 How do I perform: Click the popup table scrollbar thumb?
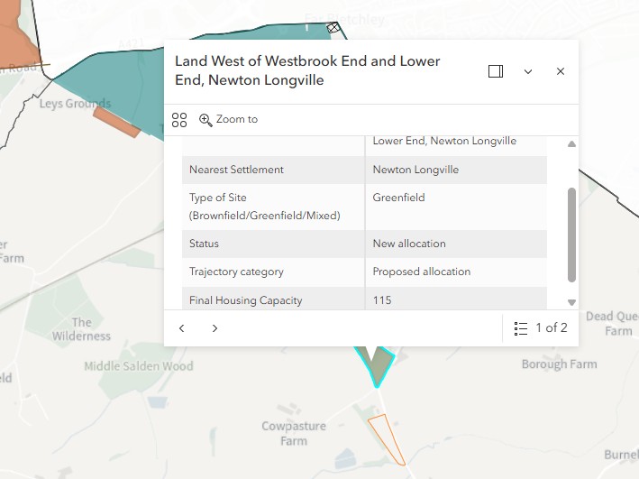click(571, 235)
